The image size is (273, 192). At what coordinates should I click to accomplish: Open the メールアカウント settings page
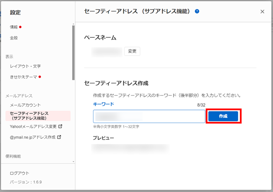(x=25, y=105)
